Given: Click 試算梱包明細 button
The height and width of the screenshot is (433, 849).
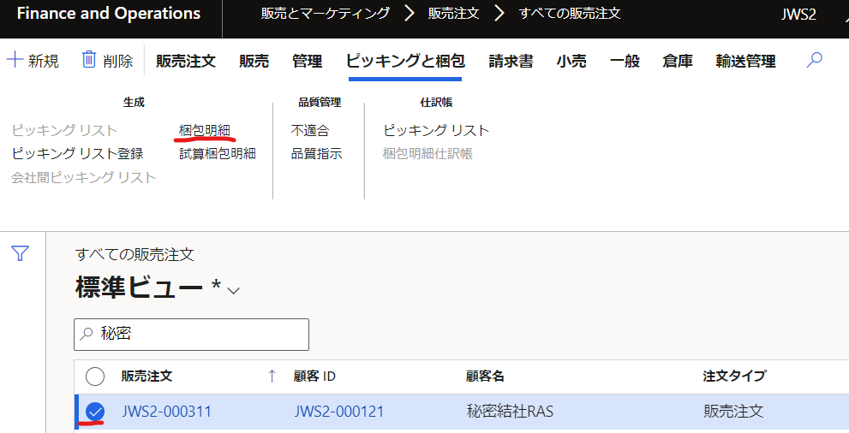Looking at the screenshot, I should tap(218, 153).
